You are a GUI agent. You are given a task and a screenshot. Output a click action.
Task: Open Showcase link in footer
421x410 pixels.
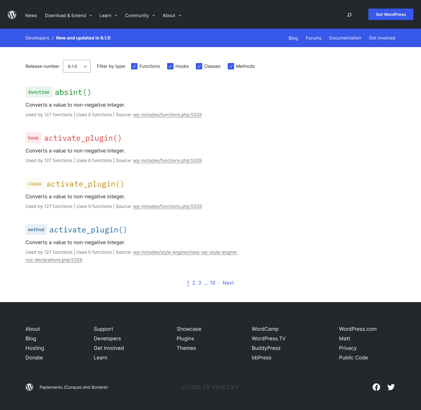click(x=189, y=329)
